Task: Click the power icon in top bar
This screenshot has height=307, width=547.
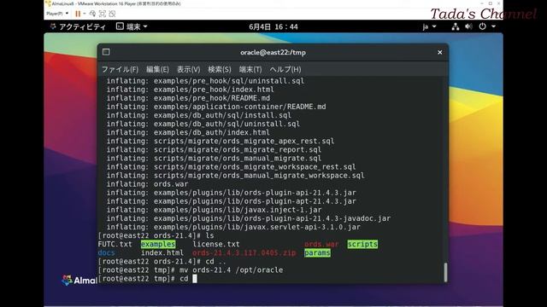Action: pyautogui.click(x=482, y=26)
